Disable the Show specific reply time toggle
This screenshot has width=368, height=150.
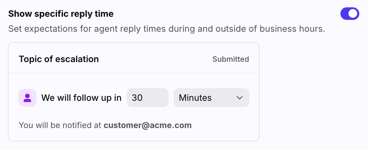click(349, 14)
